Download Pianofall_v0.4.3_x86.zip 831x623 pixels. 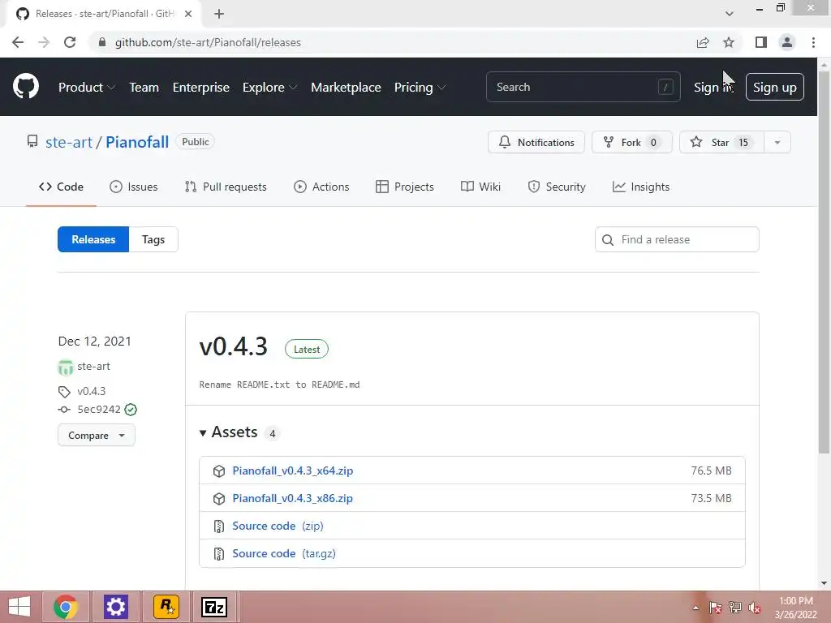coord(292,499)
